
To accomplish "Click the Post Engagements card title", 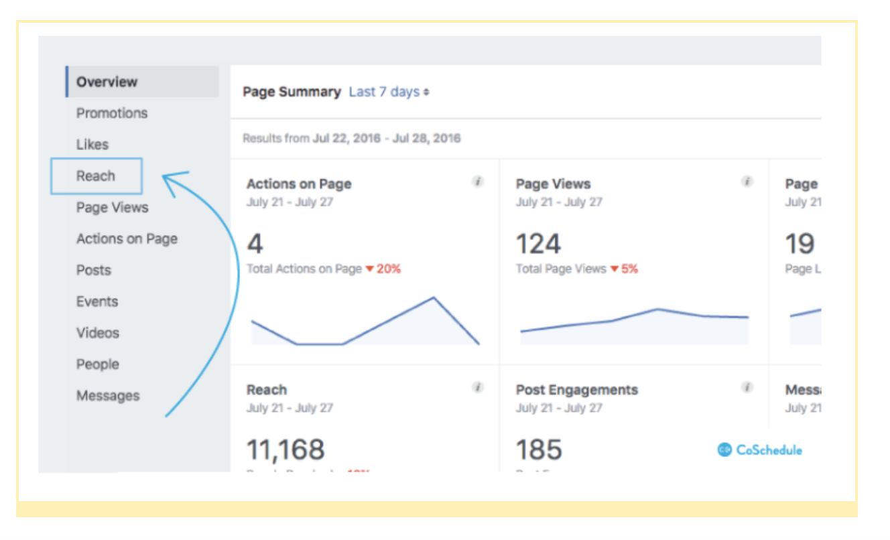I will 577,390.
